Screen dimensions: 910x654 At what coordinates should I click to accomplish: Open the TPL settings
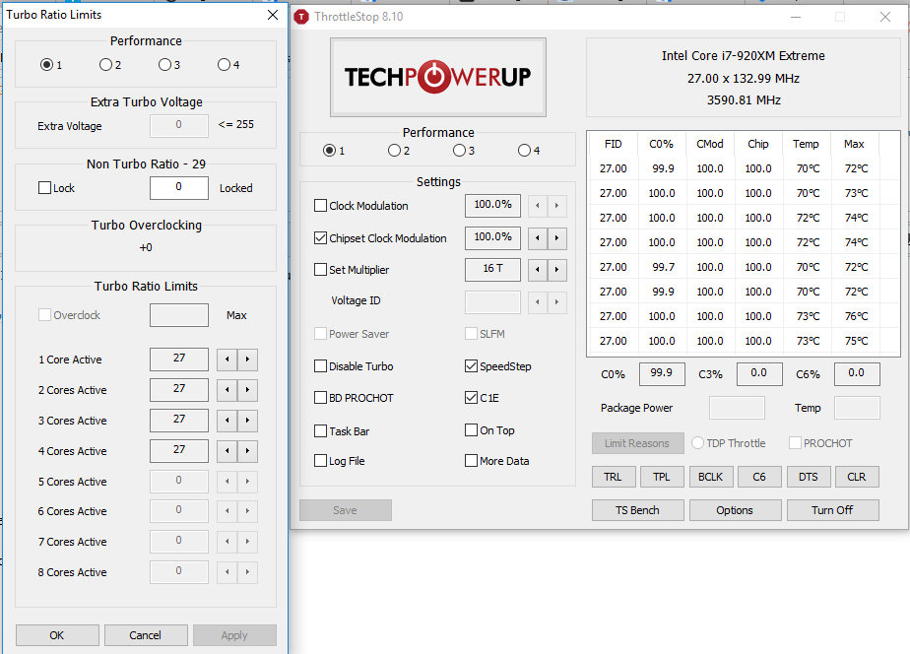pos(662,477)
